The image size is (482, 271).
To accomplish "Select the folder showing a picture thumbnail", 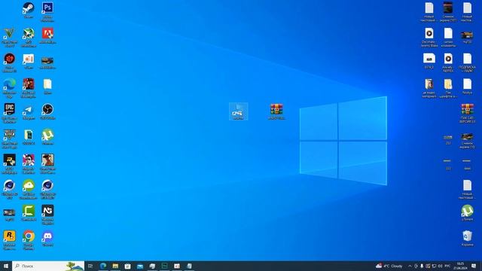I will pos(429,84).
